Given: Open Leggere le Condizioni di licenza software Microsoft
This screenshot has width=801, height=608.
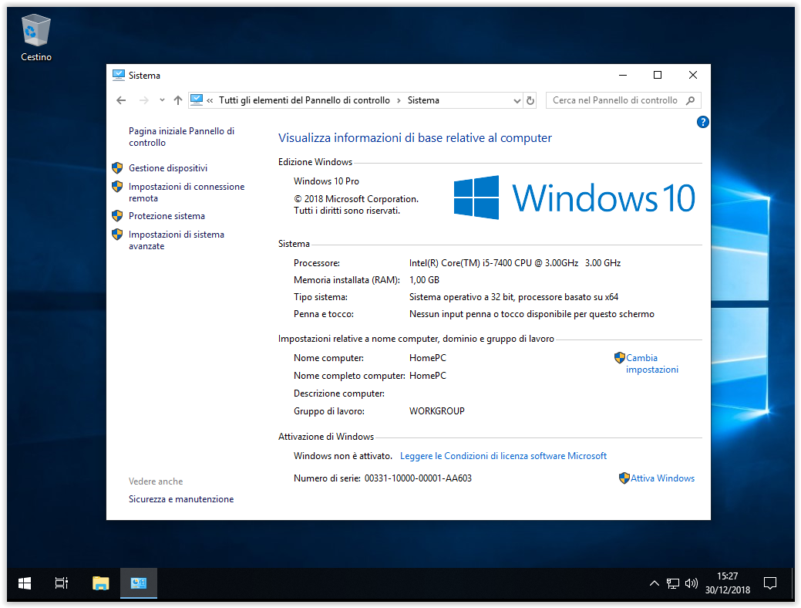Looking at the screenshot, I should click(x=503, y=456).
